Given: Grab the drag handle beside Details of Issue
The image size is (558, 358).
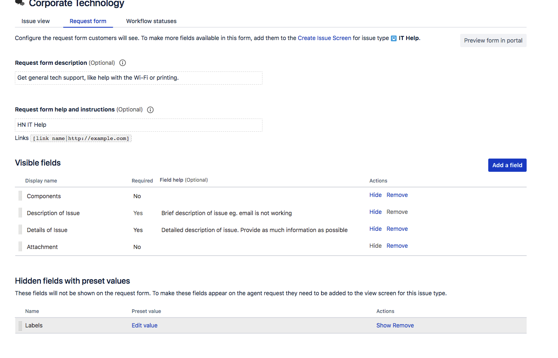Looking at the screenshot, I should (x=19, y=229).
